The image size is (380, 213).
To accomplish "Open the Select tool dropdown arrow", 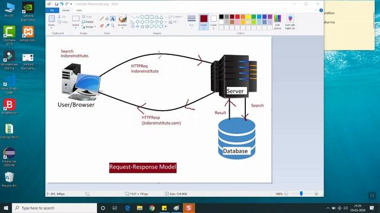I will click(x=75, y=28).
